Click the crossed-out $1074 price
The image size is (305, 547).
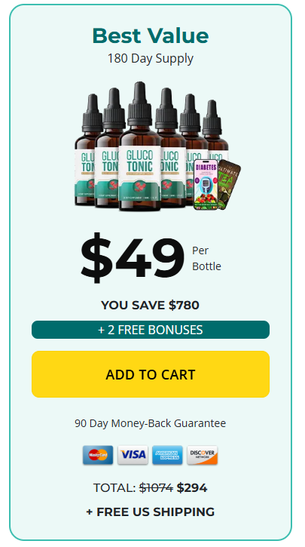156,487
